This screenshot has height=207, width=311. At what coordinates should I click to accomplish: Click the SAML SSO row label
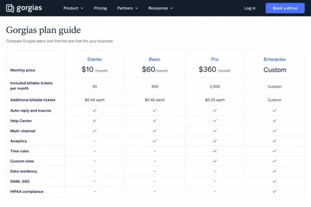pos(20,181)
